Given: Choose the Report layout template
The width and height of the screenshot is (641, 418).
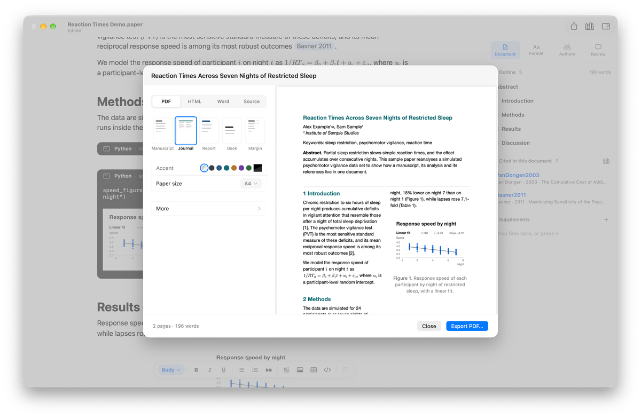Looking at the screenshot, I should coord(209,134).
